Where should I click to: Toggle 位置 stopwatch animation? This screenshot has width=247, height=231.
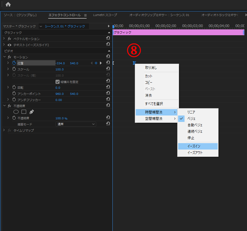14,63
